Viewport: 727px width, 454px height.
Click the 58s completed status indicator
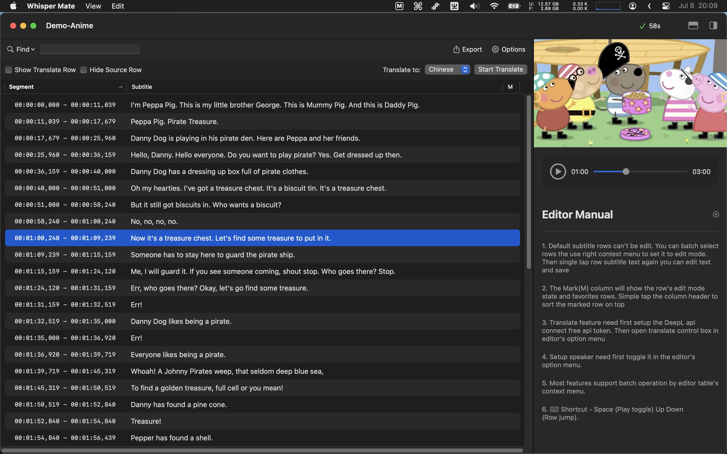point(650,26)
